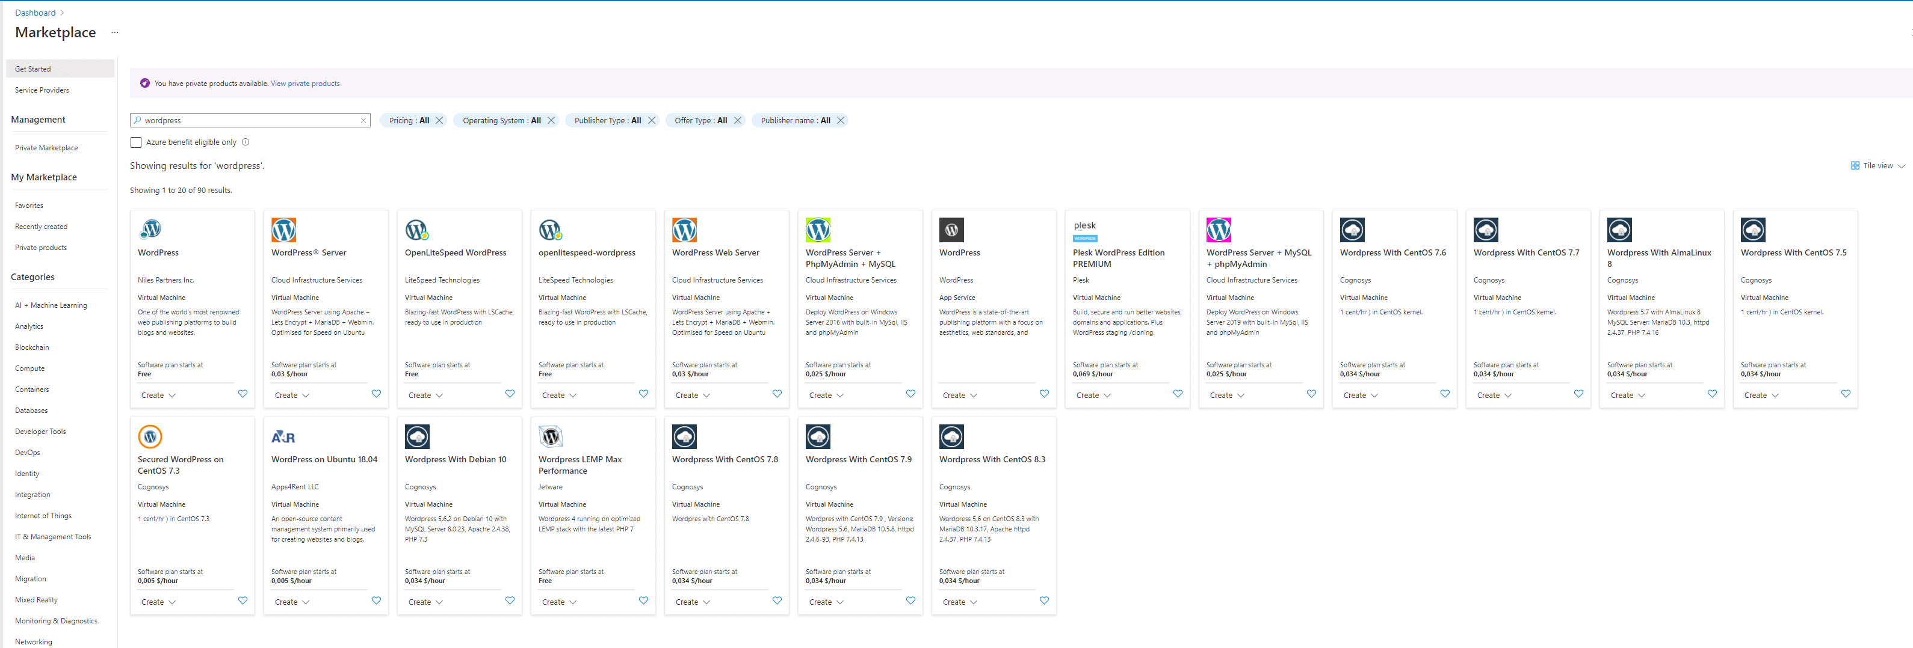Open the Niles Partners WordPress logo
1913x648 pixels.
click(150, 230)
